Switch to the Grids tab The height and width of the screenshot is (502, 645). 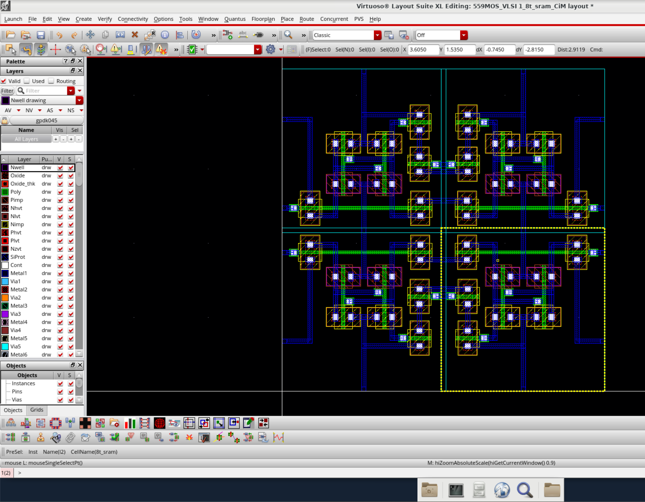[x=37, y=410]
